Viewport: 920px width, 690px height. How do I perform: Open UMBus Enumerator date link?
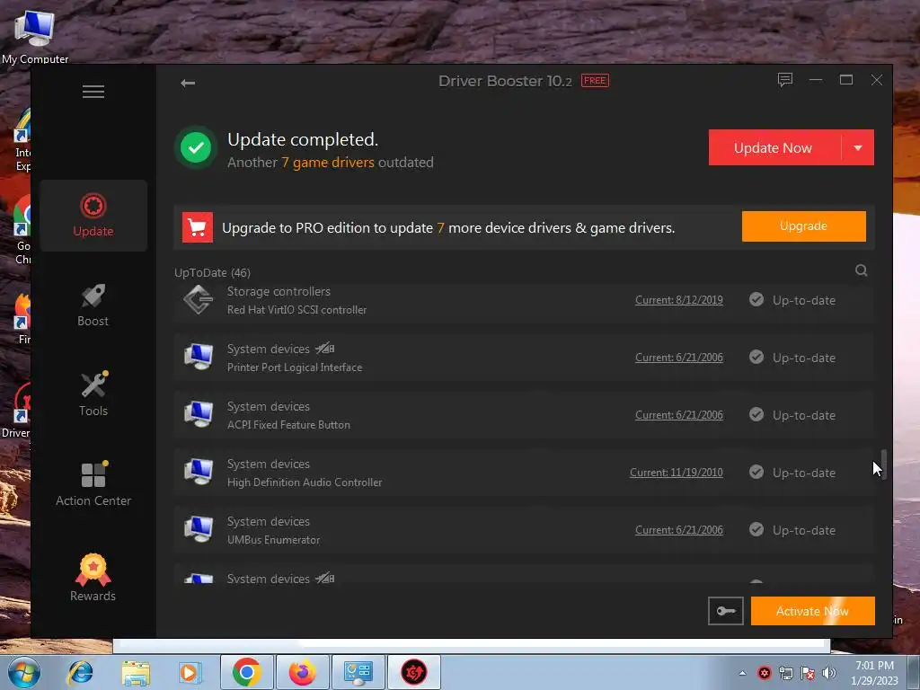[x=679, y=530]
